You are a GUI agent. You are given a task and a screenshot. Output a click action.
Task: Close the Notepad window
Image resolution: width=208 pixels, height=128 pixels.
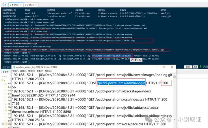(172, 67)
